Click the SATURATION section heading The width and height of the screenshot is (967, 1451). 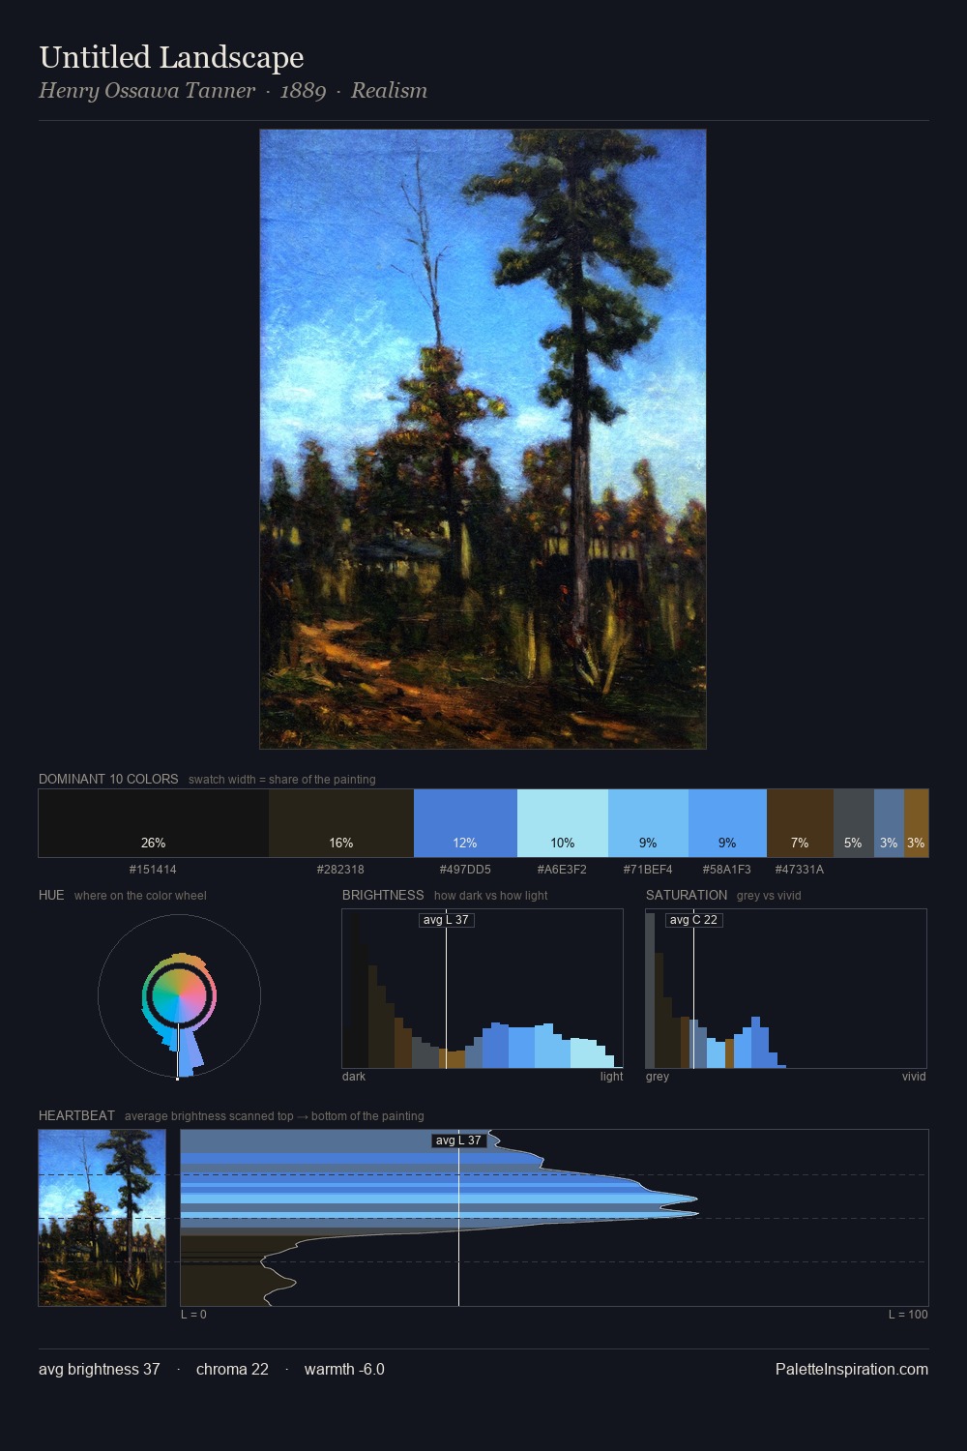pos(687,895)
